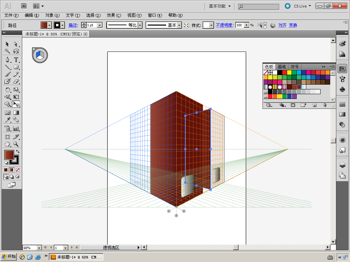The width and height of the screenshot is (350, 262).
Task: Select the Mesh tool
Action: (8, 113)
